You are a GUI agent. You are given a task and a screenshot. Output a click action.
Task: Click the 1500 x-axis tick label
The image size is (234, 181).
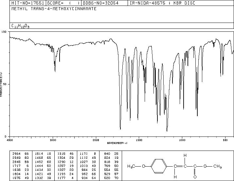139,140
